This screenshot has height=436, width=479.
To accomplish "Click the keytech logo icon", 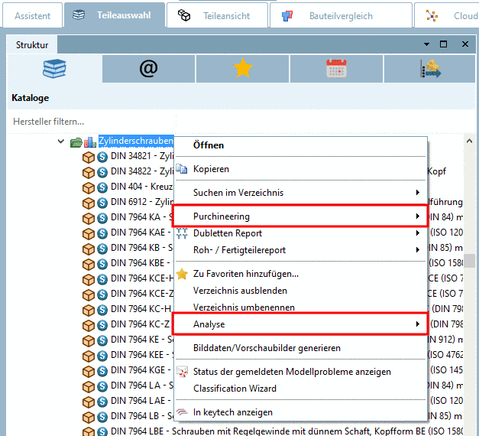I will point(182,412).
